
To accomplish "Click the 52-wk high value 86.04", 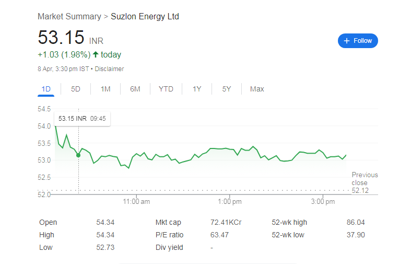I will click(356, 222).
